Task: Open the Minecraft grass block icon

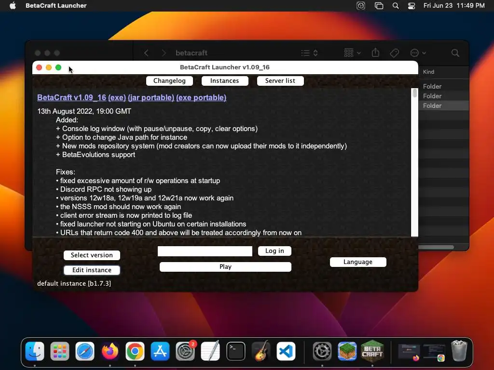Action: pos(347,351)
